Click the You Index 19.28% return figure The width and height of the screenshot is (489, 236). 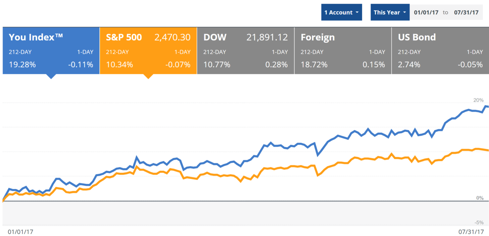pyautogui.click(x=22, y=65)
